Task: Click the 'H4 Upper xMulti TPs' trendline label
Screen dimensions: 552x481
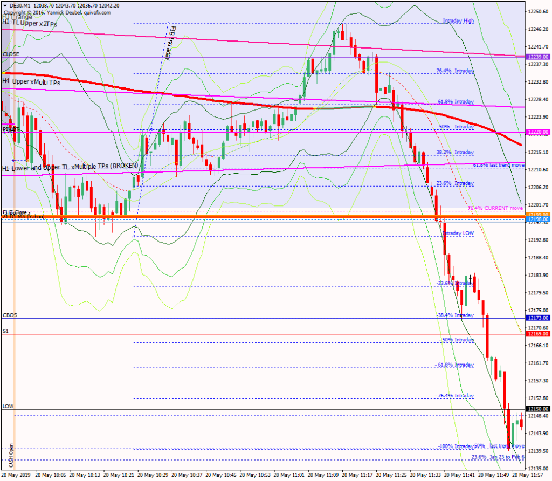Action: 31,82
